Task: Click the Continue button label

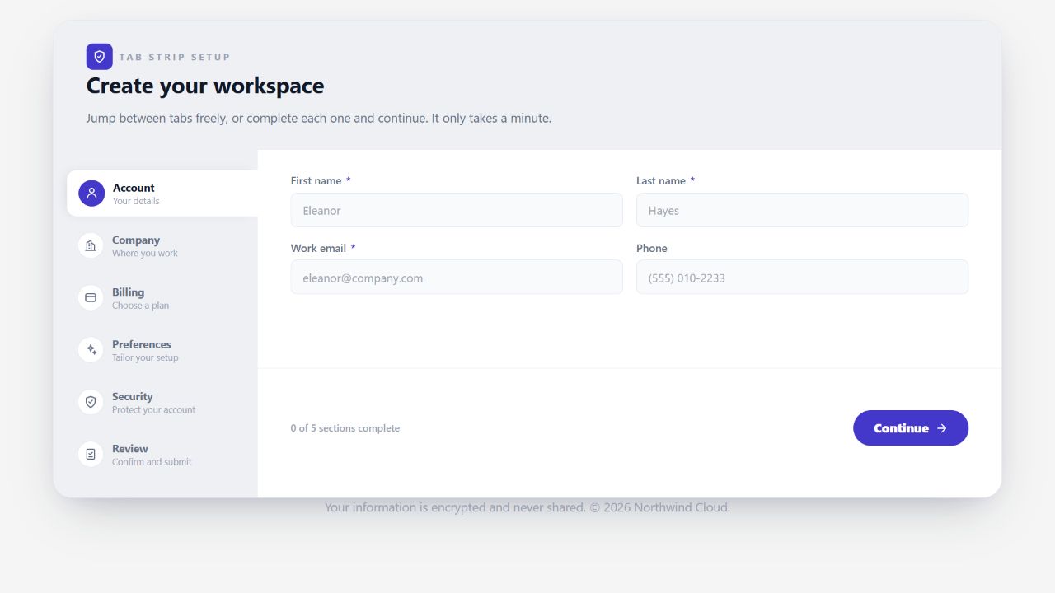Action: pyautogui.click(x=901, y=428)
